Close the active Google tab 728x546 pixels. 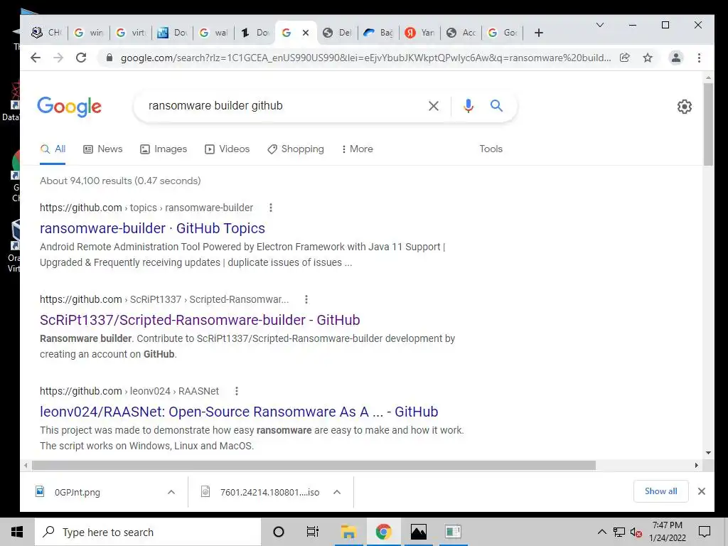pyautogui.click(x=306, y=33)
